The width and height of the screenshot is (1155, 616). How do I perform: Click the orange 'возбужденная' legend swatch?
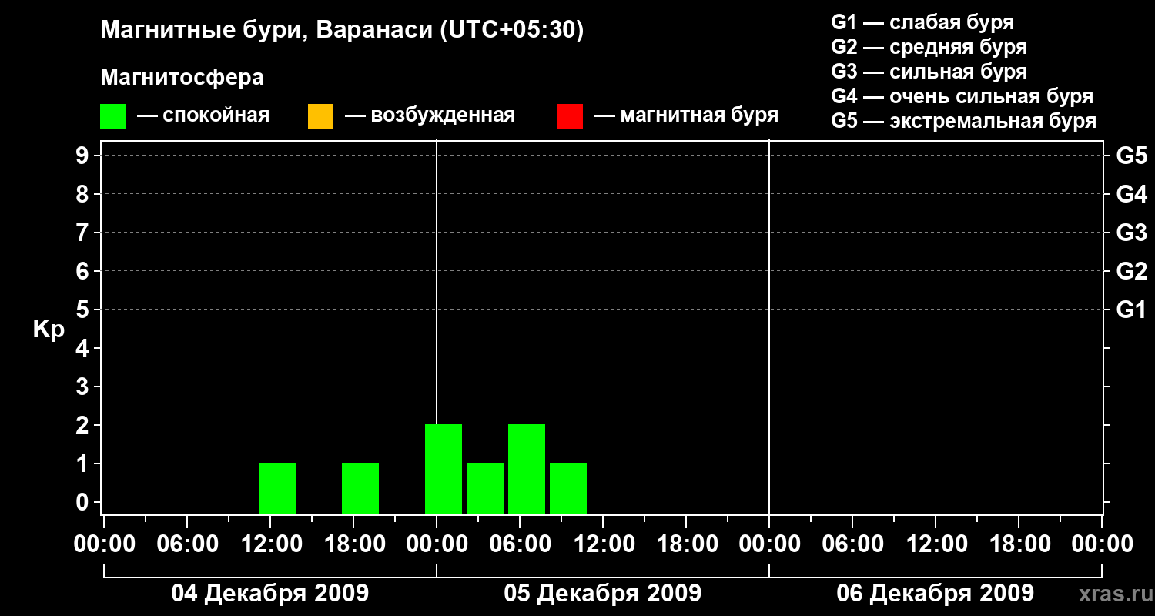click(x=320, y=116)
